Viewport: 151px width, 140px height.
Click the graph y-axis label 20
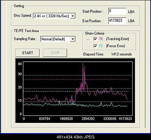(20, 87)
